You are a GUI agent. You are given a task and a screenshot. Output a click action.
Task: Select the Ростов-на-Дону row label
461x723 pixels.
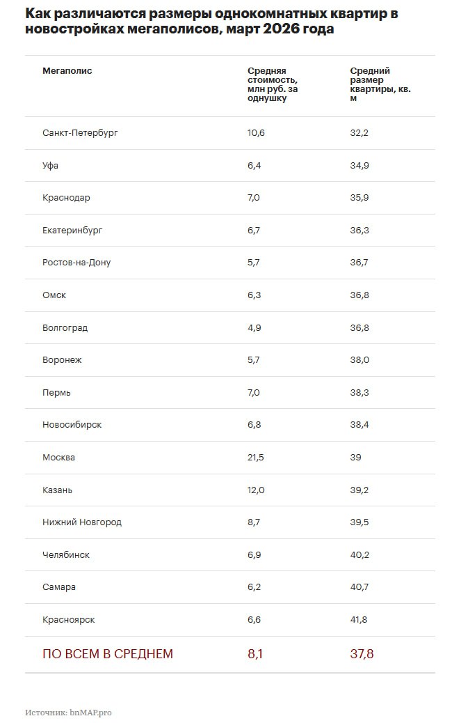[x=76, y=263]
